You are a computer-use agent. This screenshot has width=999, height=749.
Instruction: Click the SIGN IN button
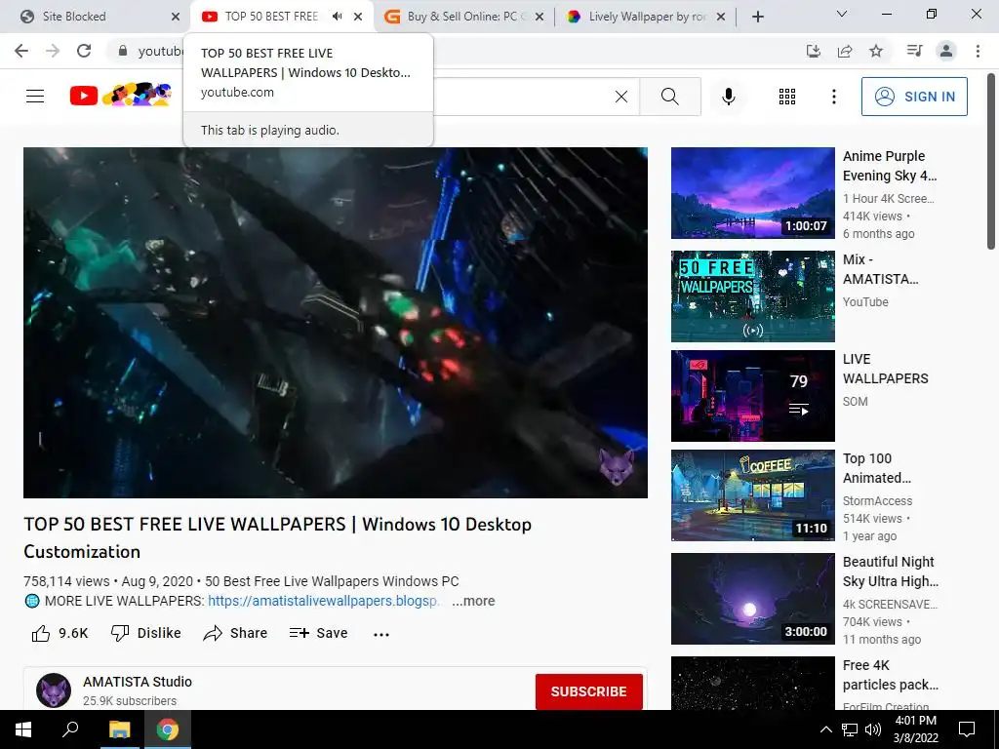tap(914, 97)
